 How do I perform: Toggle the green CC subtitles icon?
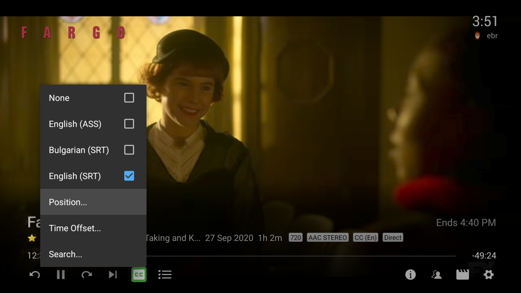coord(139,274)
